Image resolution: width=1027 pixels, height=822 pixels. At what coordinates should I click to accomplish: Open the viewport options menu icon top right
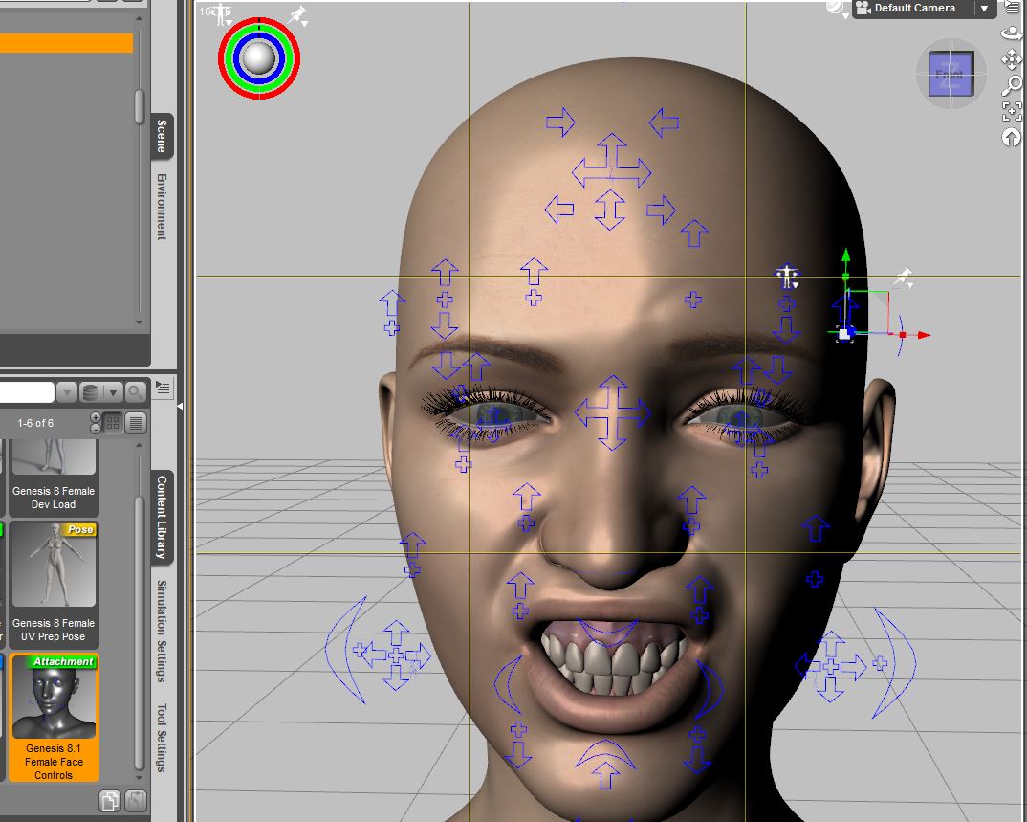coord(1013,7)
